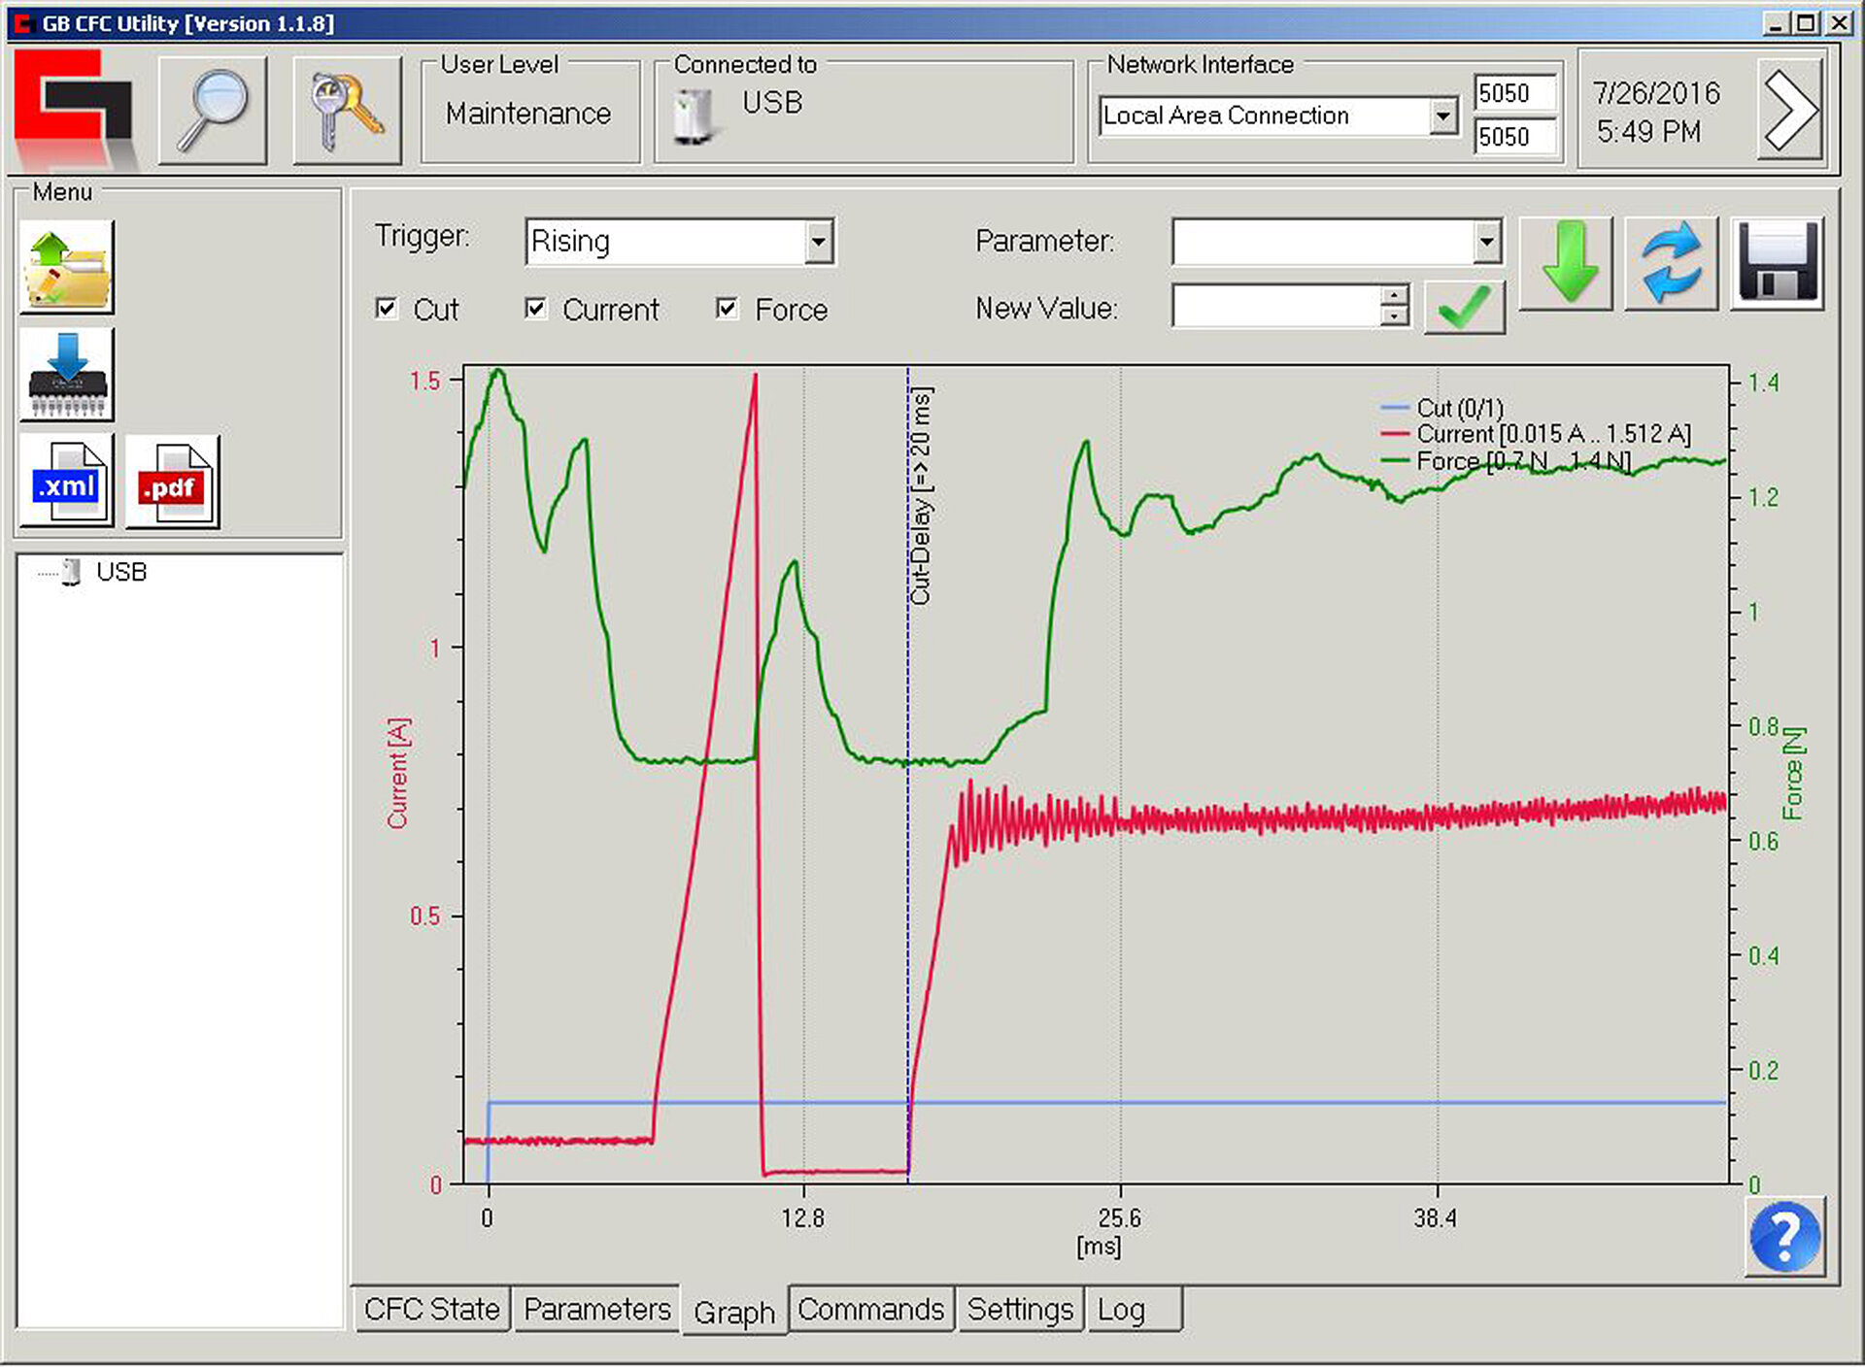Toggle the Current checkbox

pyautogui.click(x=535, y=309)
